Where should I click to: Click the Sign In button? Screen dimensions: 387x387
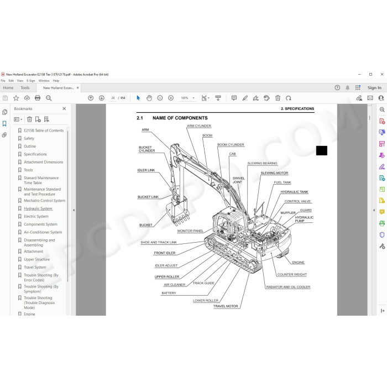click(374, 87)
